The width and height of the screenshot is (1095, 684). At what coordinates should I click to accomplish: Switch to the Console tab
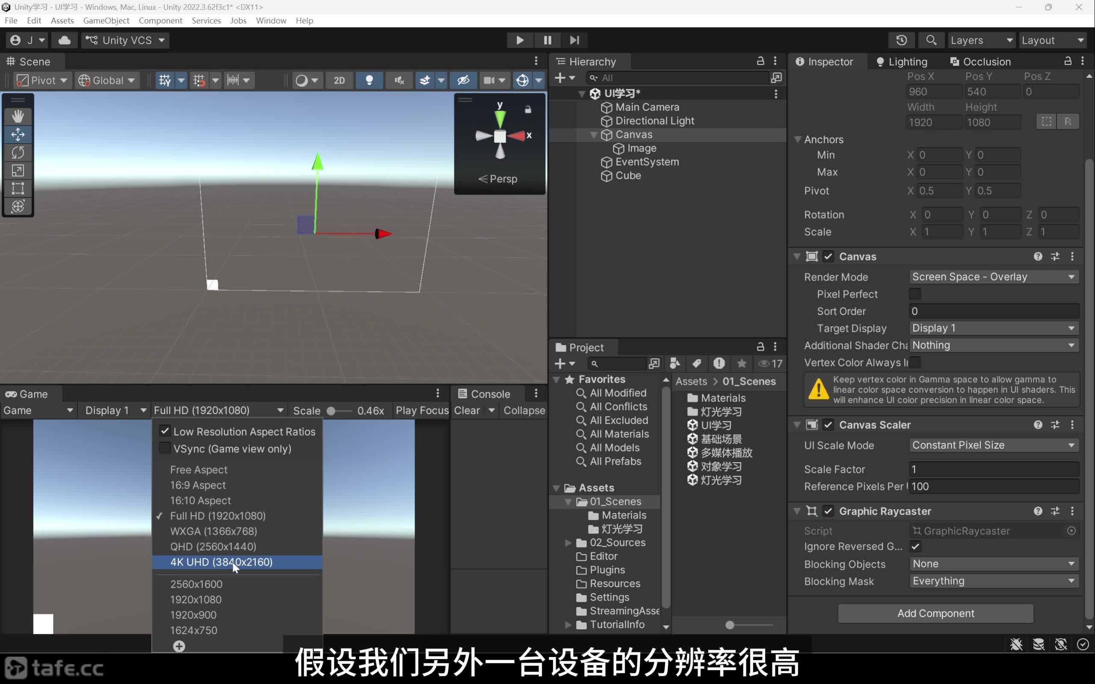484,394
